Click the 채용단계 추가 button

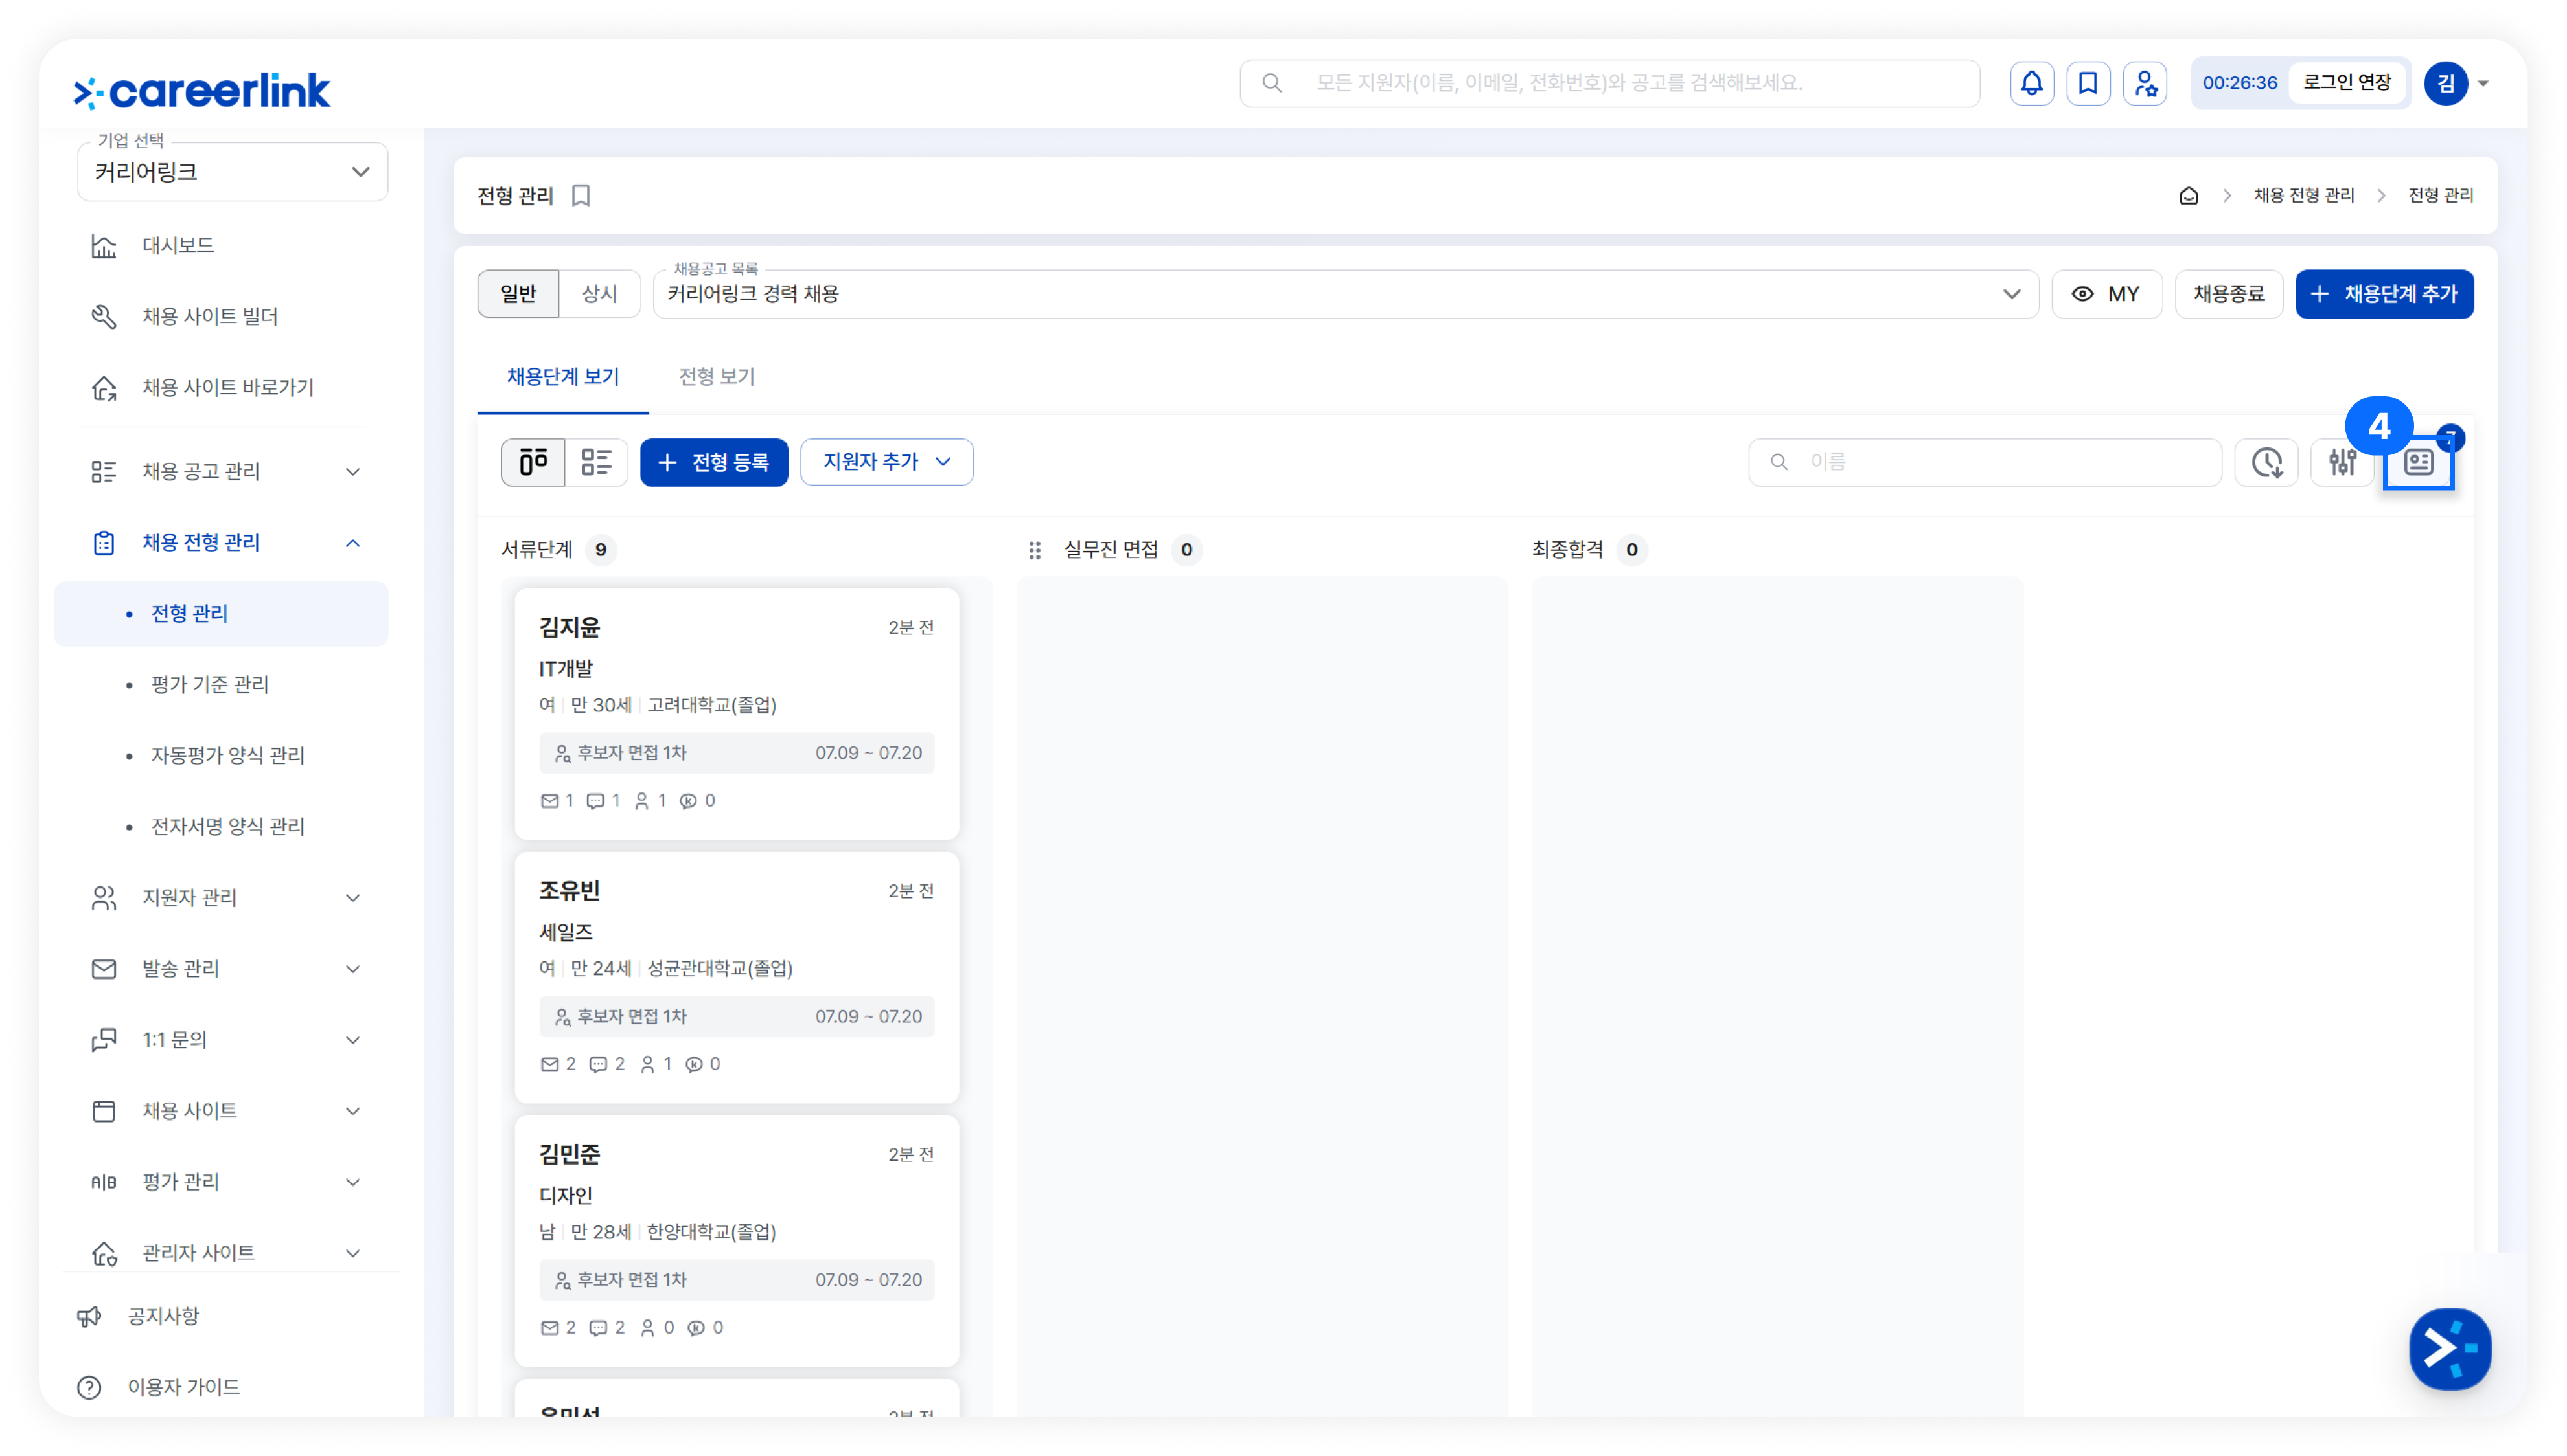click(2384, 294)
